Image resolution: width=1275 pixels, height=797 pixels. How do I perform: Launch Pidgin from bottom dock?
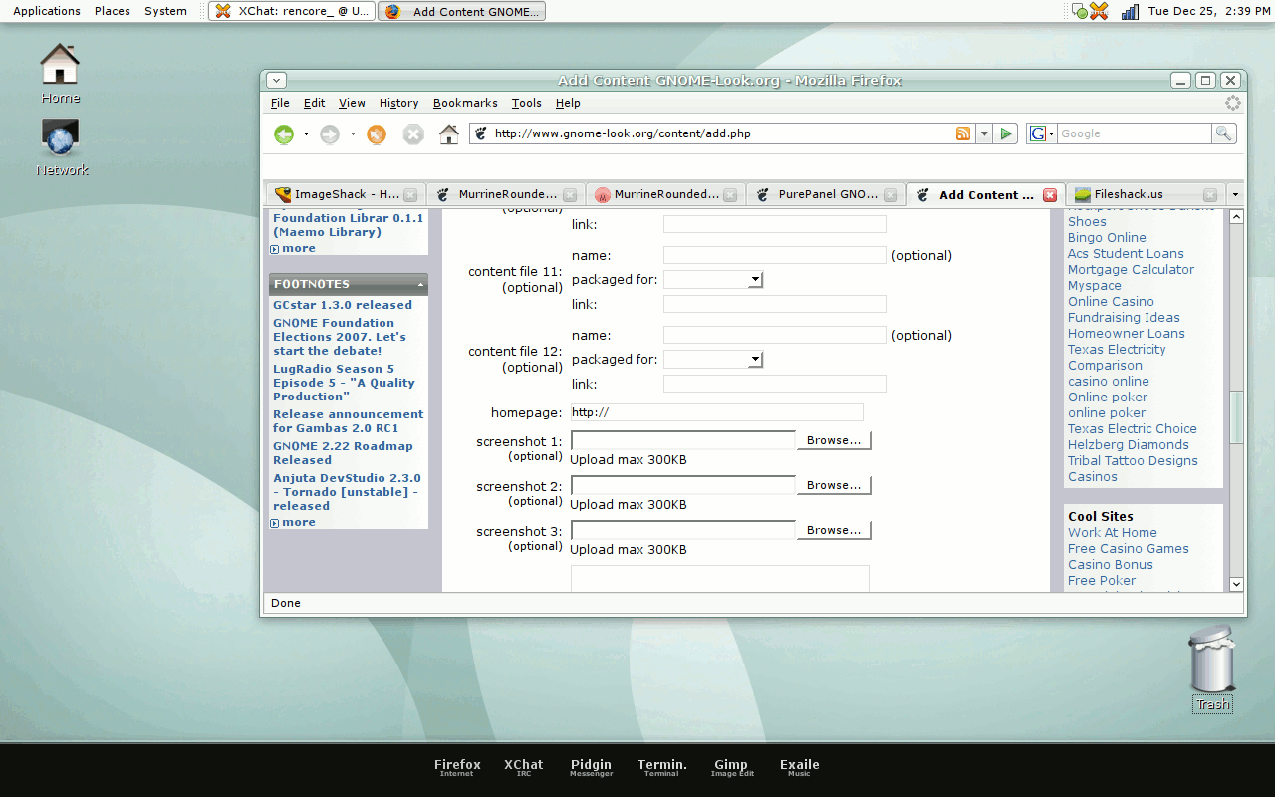pos(591,767)
